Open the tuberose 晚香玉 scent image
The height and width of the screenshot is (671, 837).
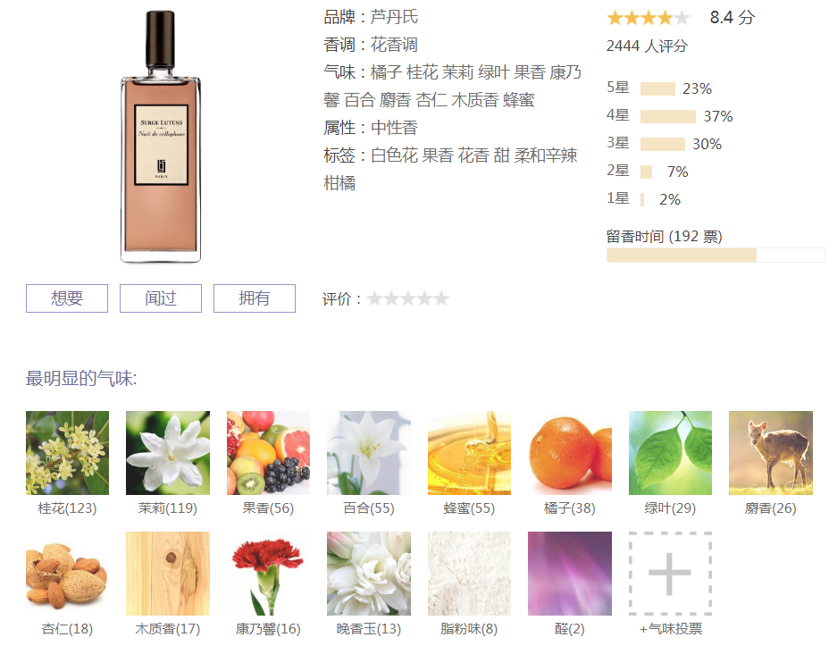click(369, 574)
